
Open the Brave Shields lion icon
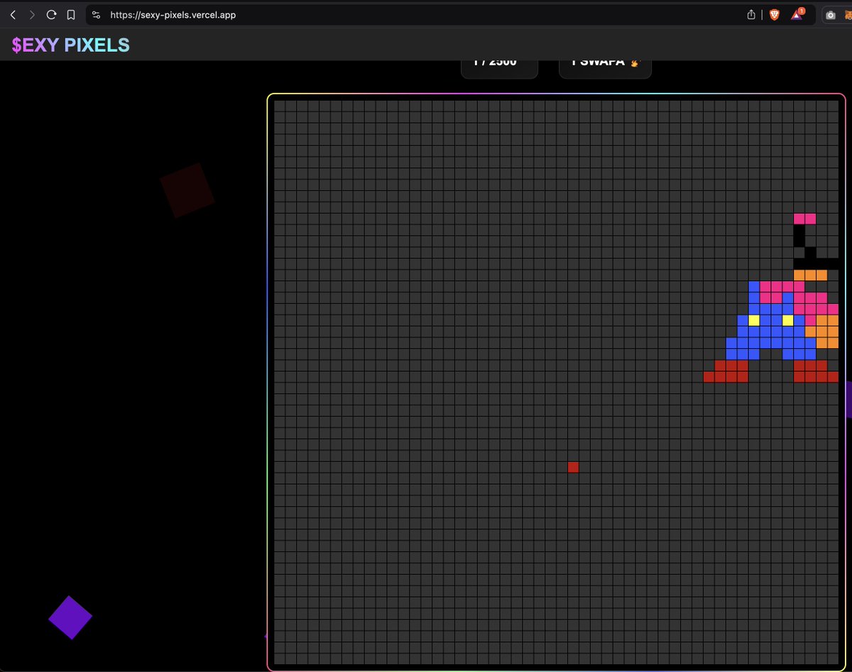click(775, 15)
